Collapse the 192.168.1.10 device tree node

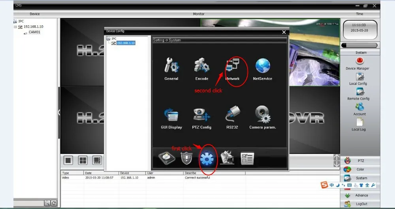15,27
